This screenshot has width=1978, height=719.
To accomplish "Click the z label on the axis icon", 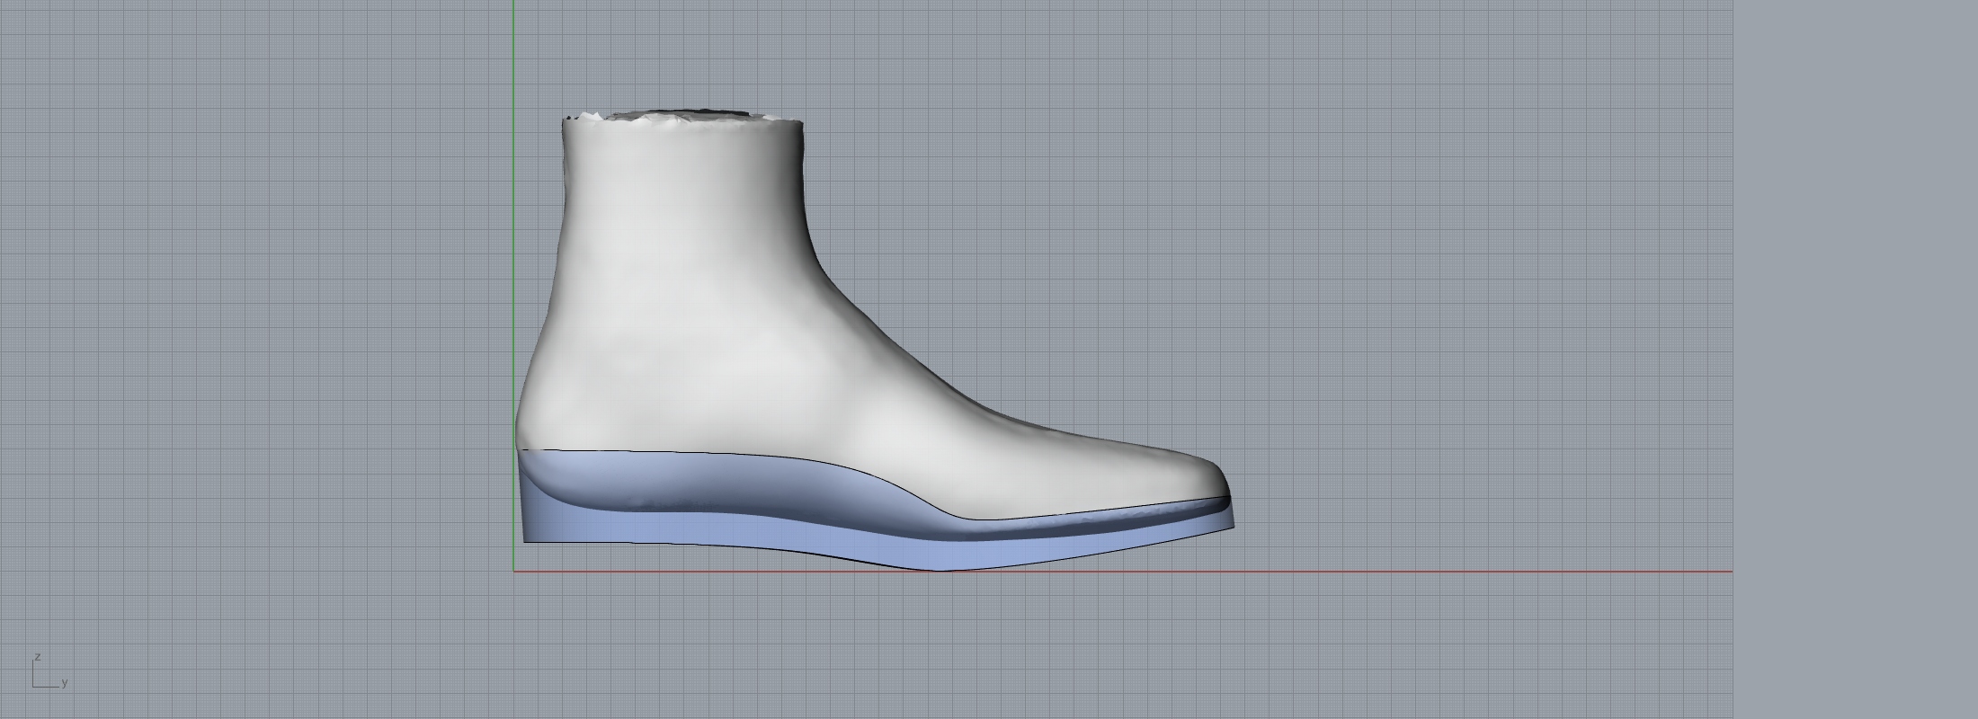I will (x=38, y=657).
